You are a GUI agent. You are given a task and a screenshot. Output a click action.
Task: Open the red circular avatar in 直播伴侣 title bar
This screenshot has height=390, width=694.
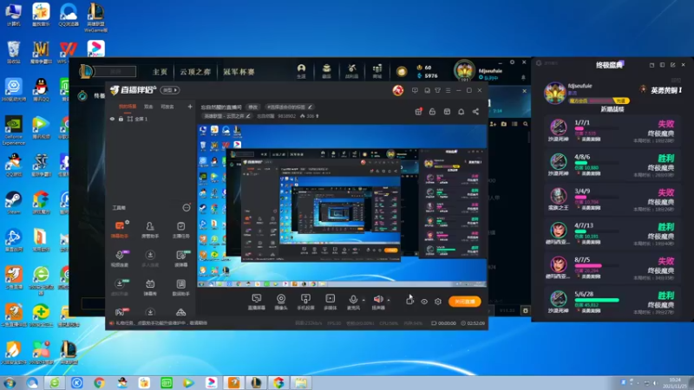point(398,90)
